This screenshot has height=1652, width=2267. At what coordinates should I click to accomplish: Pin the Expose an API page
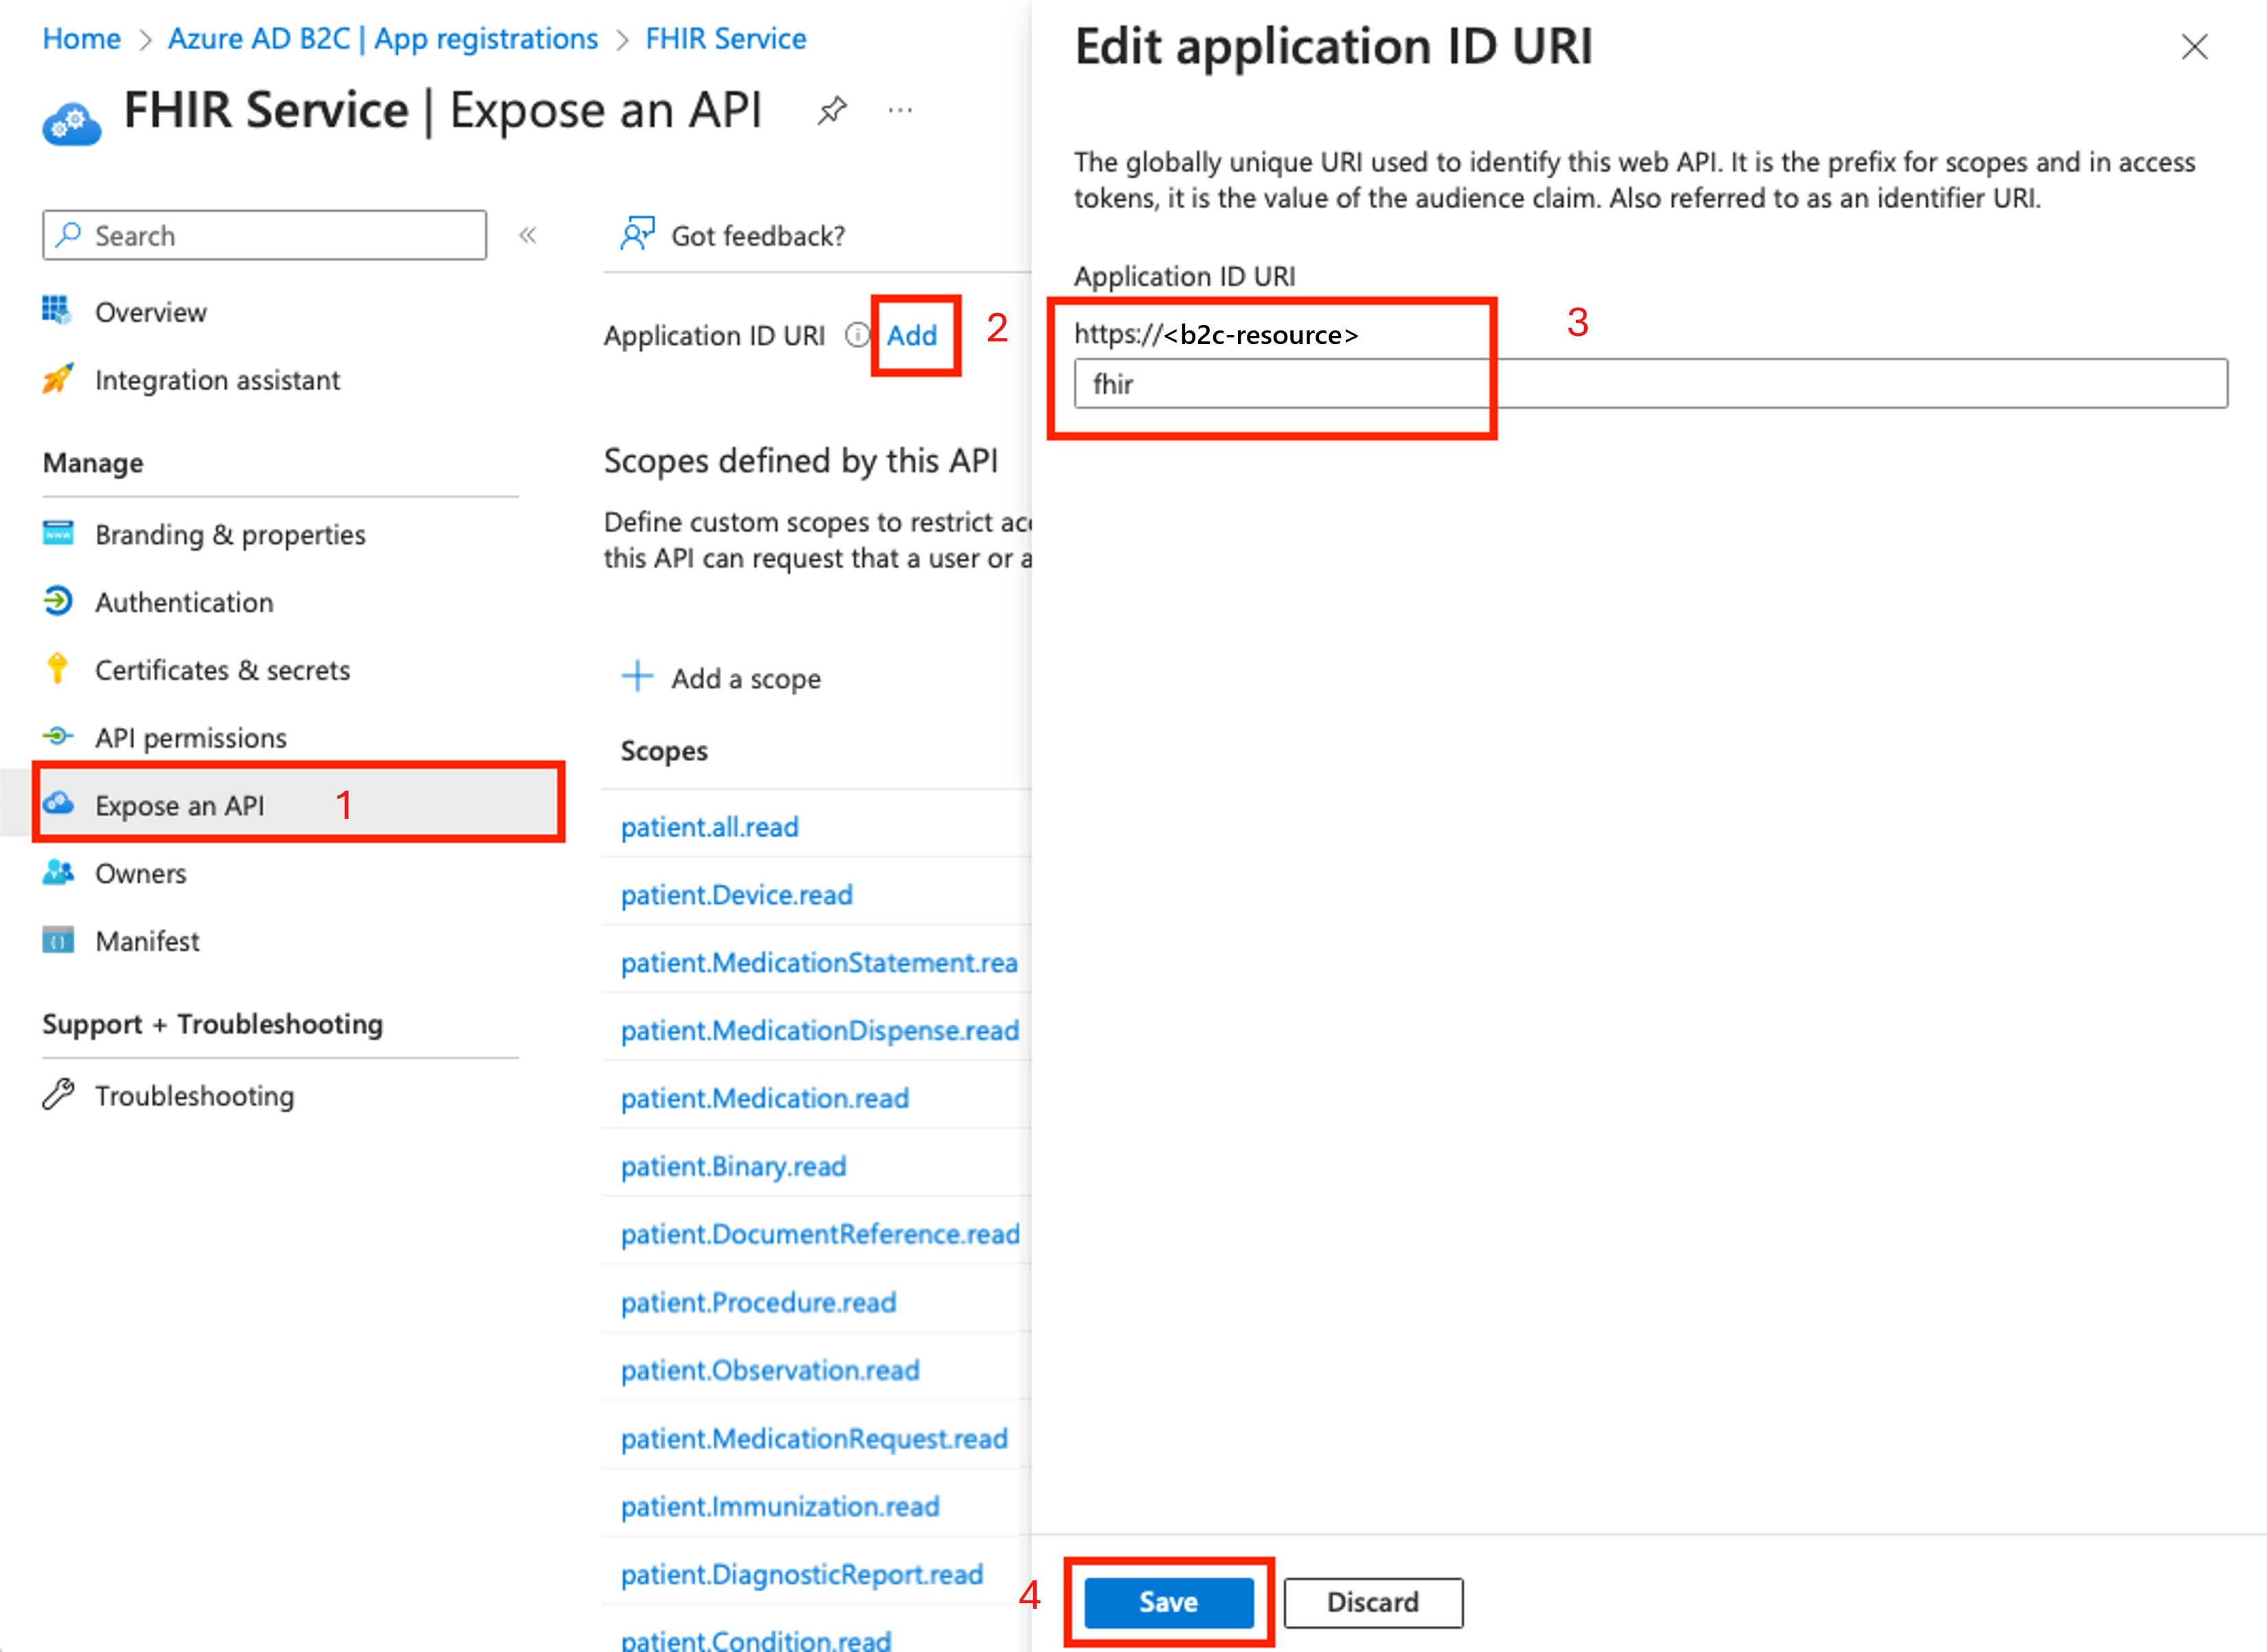(x=833, y=110)
